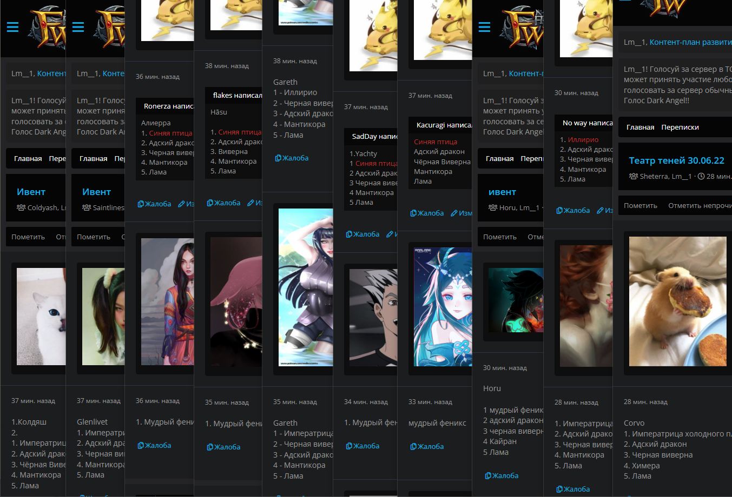This screenshot has width=732, height=497.
Task: Click 4. Химера in Corvo's list
Action: (642, 465)
